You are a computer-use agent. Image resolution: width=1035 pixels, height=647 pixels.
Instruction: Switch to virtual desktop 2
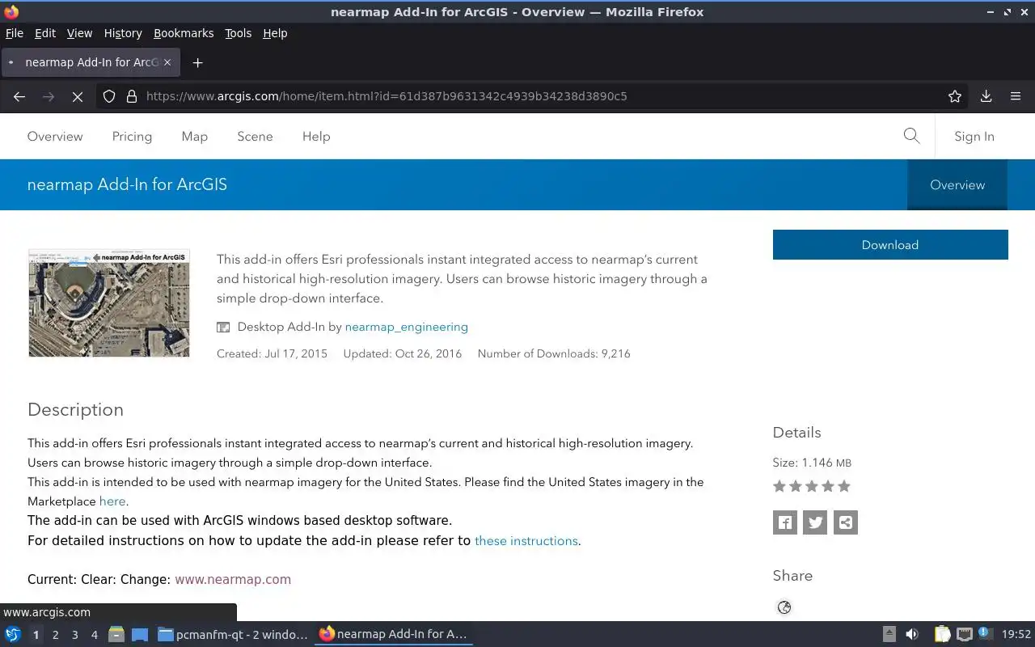[x=55, y=635]
